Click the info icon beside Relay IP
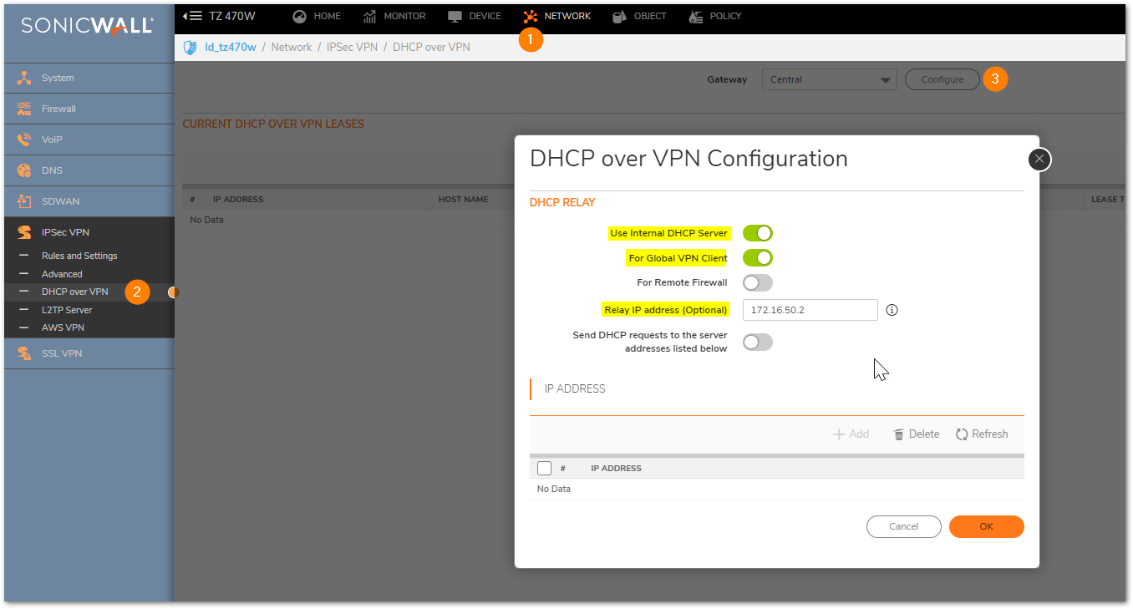This screenshot has height=609, width=1133. 892,310
